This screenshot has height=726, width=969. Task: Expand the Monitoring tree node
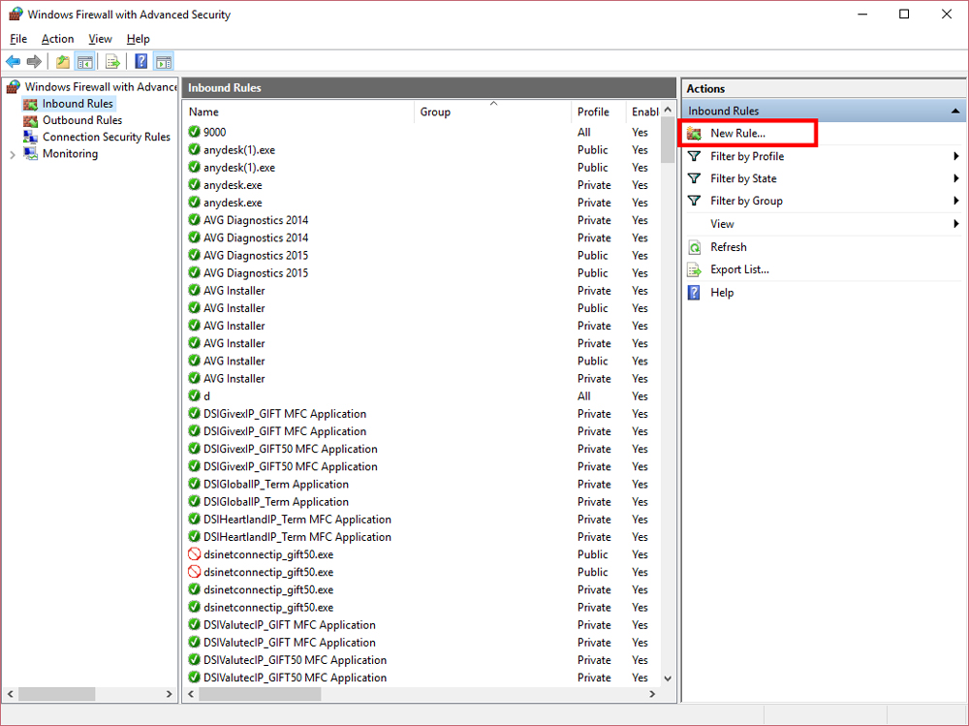point(13,154)
